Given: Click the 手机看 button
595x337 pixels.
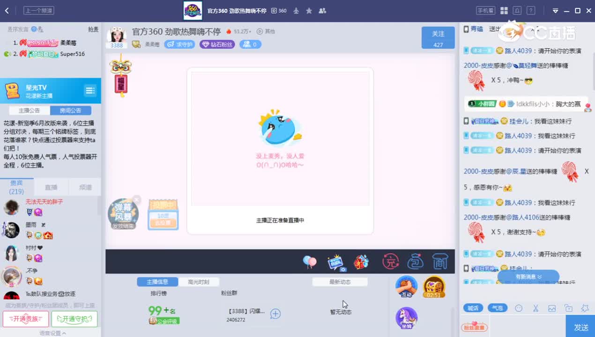Looking at the screenshot, I should [x=485, y=11].
